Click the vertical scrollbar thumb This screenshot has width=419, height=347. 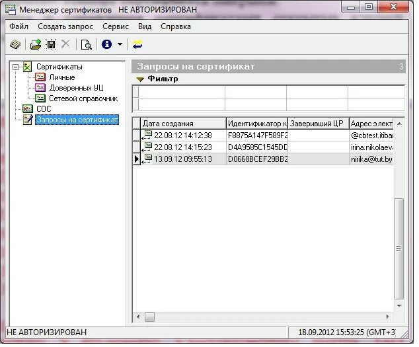(x=399, y=249)
